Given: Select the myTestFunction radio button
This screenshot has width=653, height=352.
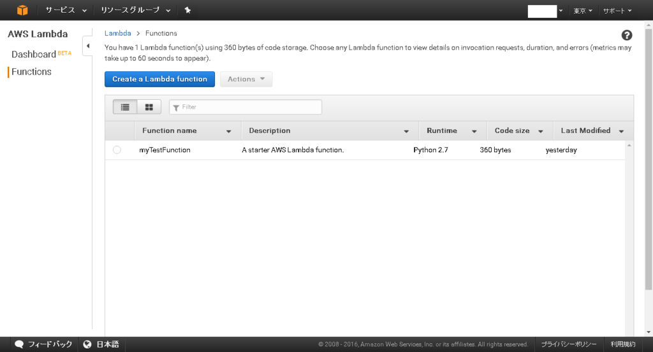Looking at the screenshot, I should 117,150.
